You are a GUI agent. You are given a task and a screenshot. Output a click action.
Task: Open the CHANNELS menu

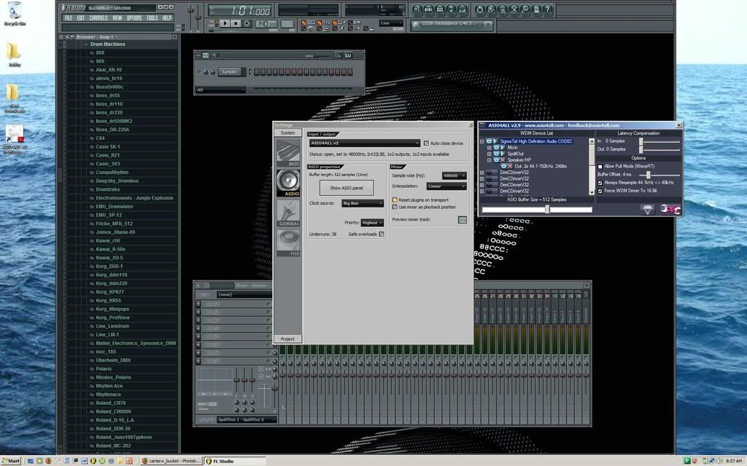(x=98, y=18)
